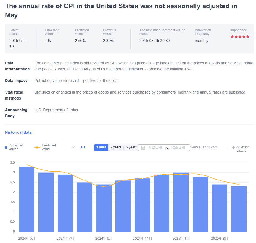This screenshot has width=256, height=243.
Task: Open the Historical data section link
Action: point(18,132)
